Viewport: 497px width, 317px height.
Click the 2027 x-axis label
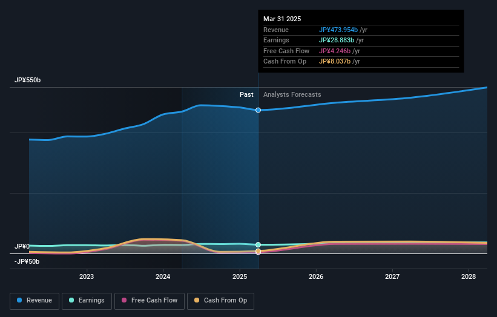click(x=392, y=276)
